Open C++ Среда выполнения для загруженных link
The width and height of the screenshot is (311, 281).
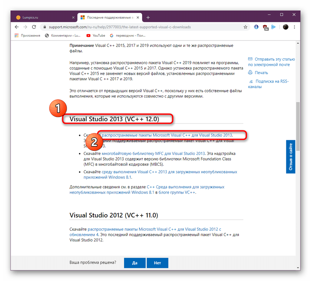pyautogui.click(x=147, y=190)
